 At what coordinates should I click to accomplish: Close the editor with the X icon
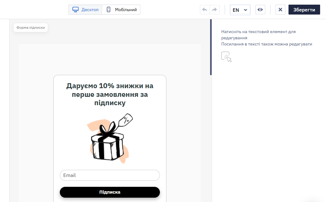(x=280, y=10)
